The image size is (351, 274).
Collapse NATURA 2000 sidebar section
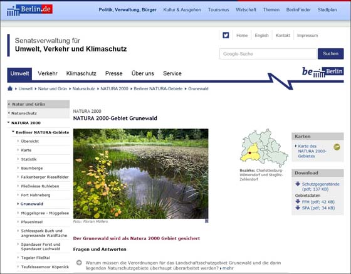point(26,123)
